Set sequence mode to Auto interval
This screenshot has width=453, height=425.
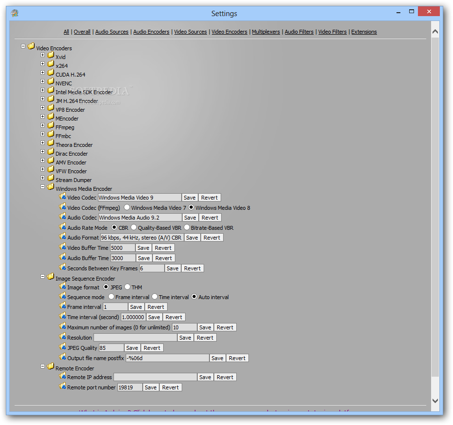pyautogui.click(x=194, y=297)
